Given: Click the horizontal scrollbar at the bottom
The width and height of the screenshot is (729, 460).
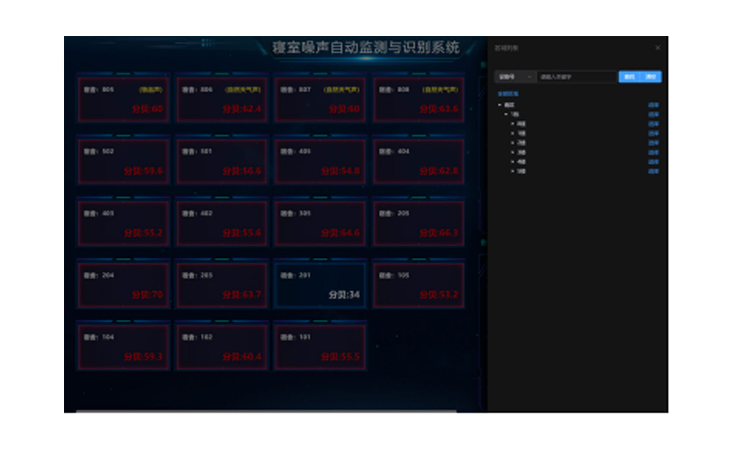Looking at the screenshot, I should point(266,411).
